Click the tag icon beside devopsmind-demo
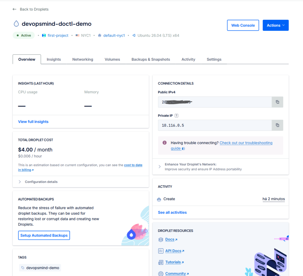303x276 pixels. [x=23, y=268]
